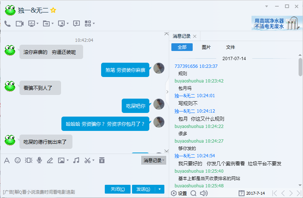This screenshot has height=198, width=303.
Task: Open the font settings A icon
Action: coord(7,160)
